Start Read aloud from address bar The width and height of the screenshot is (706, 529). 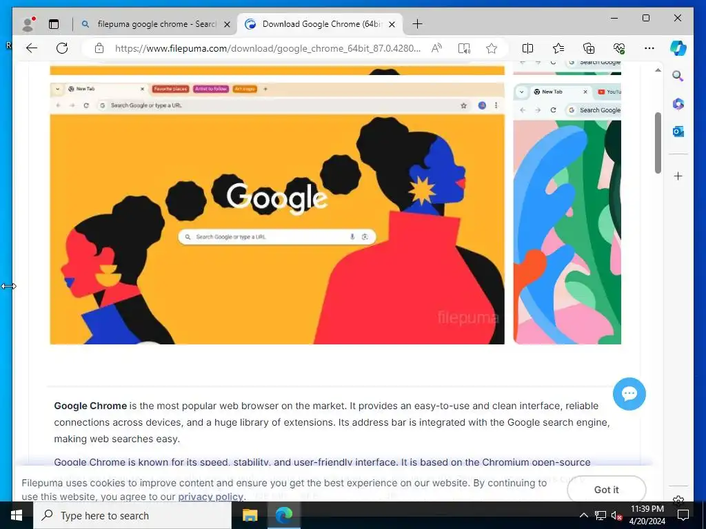[436, 48]
